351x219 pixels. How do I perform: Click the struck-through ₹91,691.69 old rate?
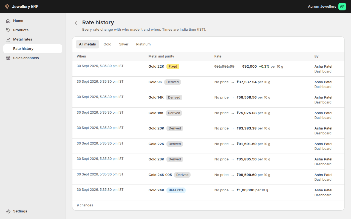(x=224, y=67)
